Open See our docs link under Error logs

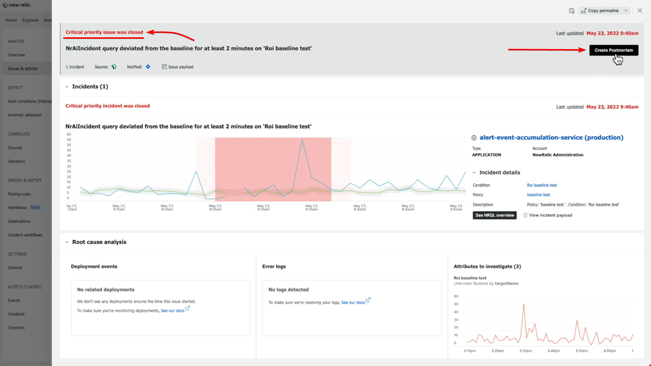pyautogui.click(x=353, y=303)
